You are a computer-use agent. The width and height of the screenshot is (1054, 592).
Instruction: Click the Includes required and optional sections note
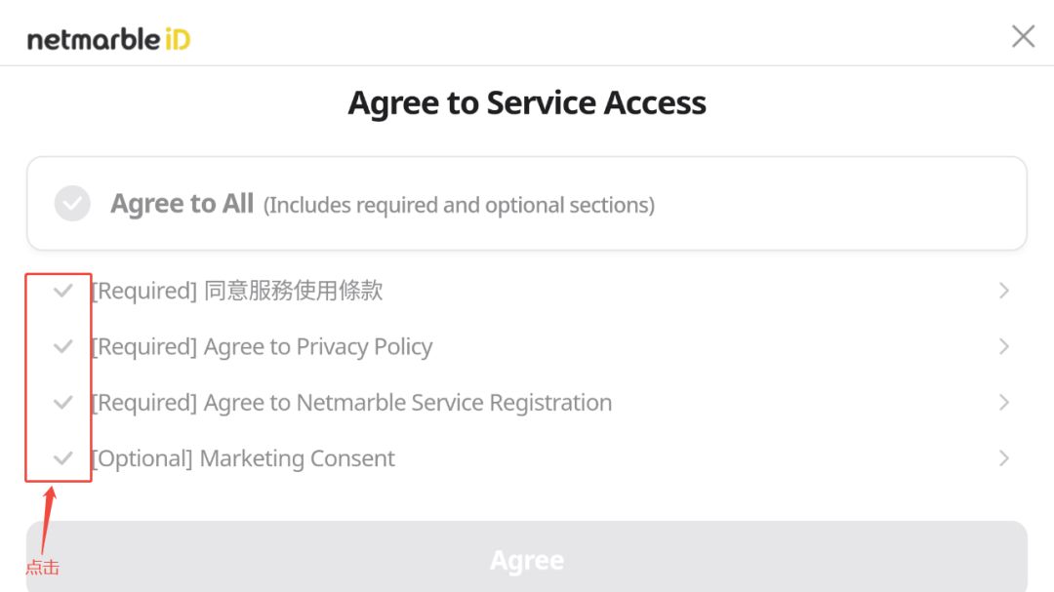[459, 206]
